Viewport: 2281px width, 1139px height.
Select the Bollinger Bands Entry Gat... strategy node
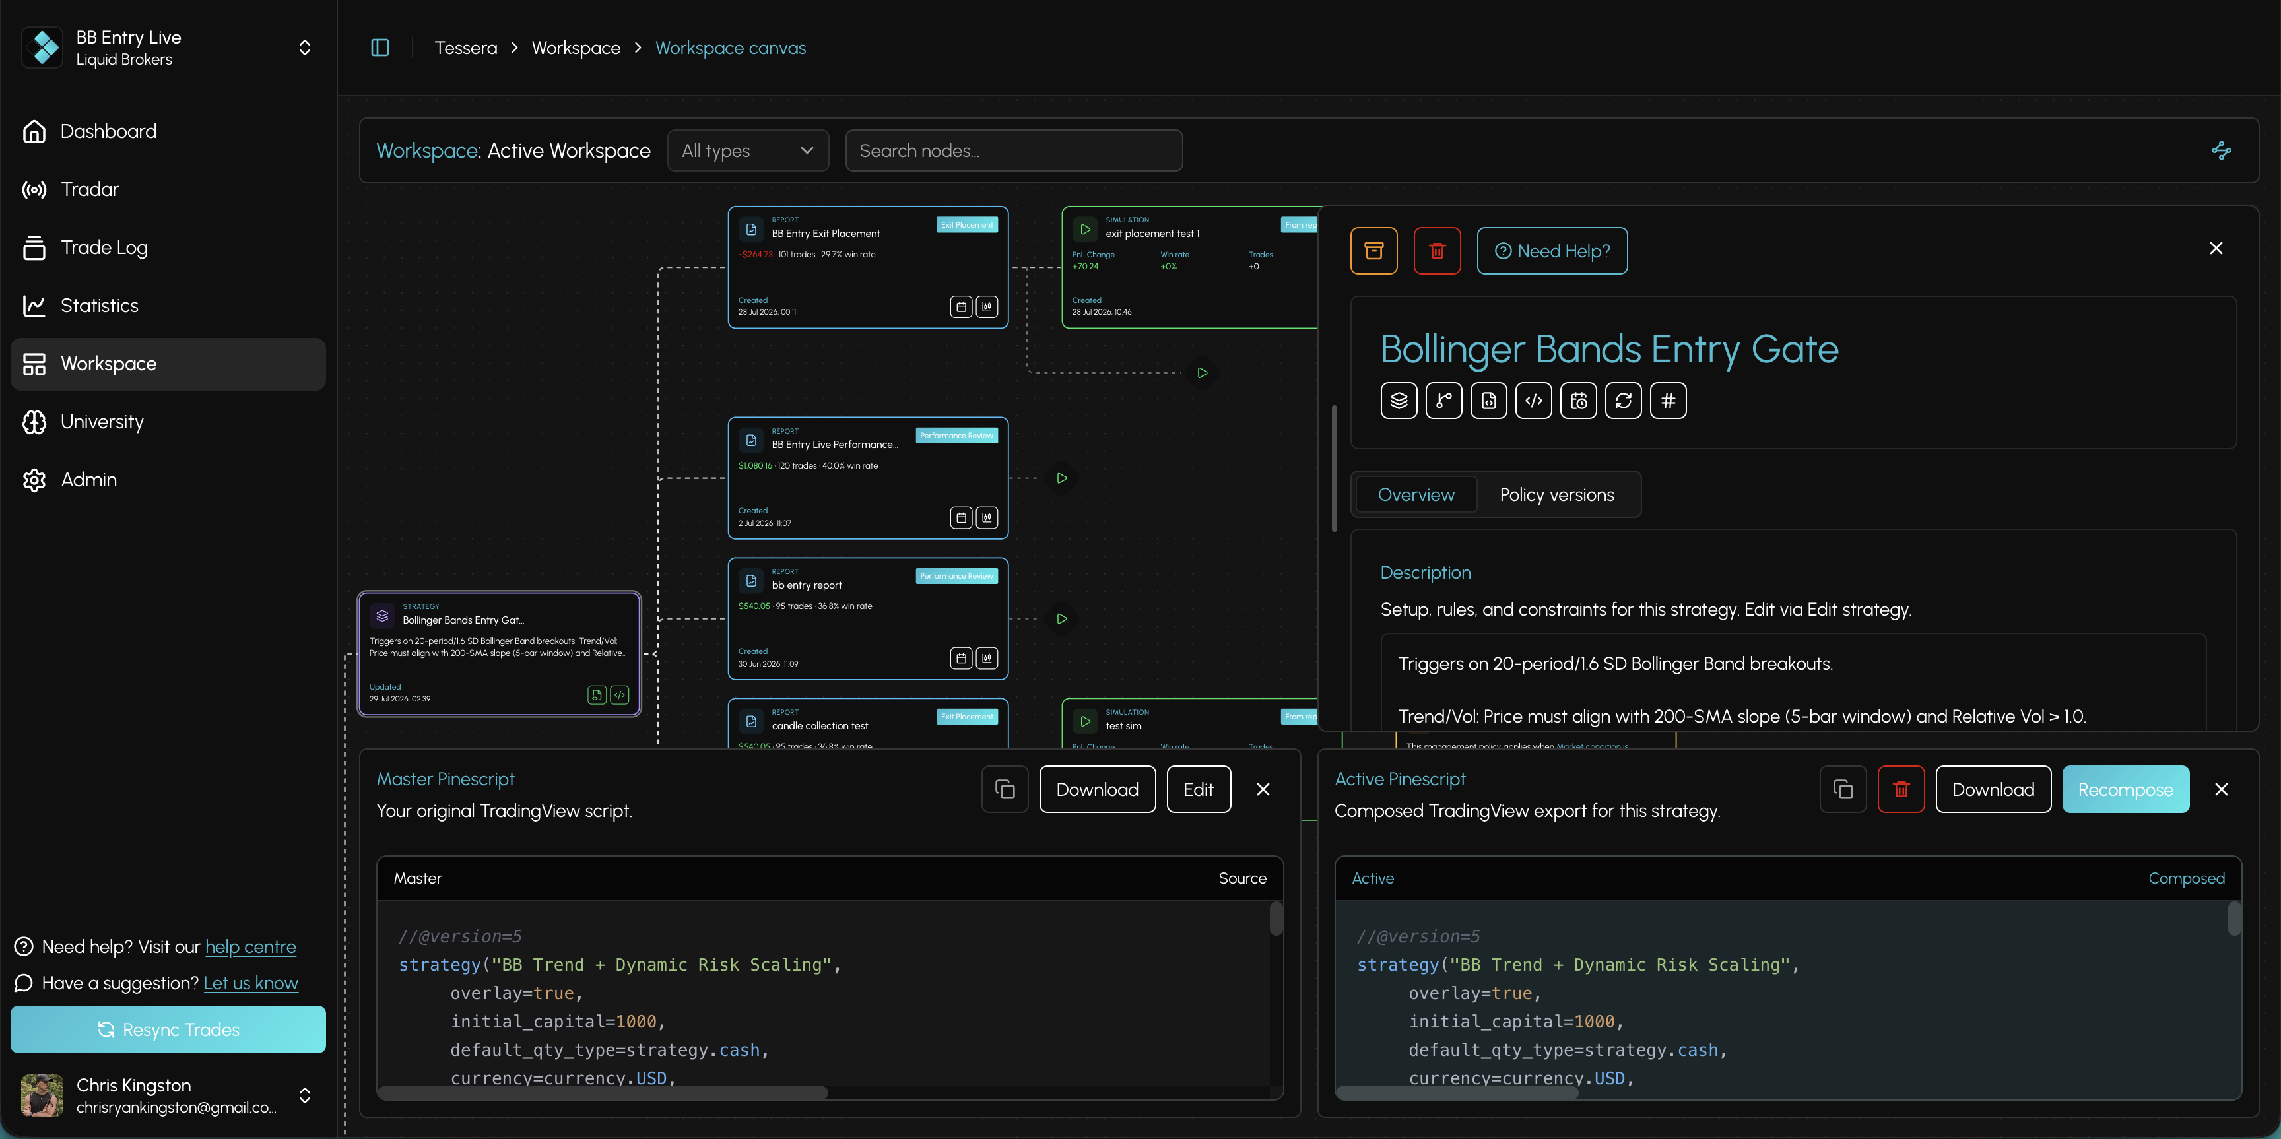tap(500, 654)
